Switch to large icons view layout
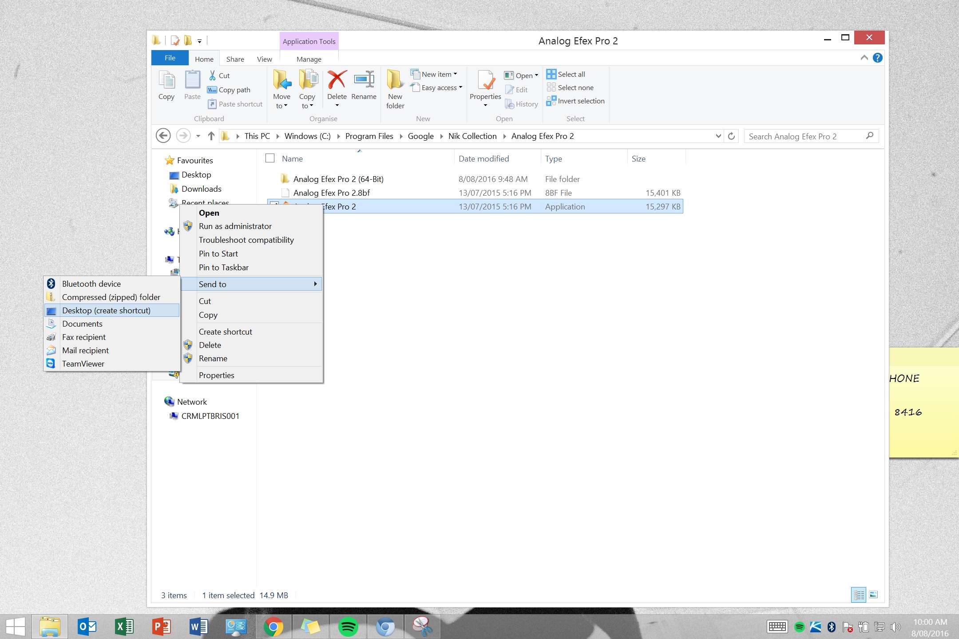The height and width of the screenshot is (639, 959). [x=874, y=595]
